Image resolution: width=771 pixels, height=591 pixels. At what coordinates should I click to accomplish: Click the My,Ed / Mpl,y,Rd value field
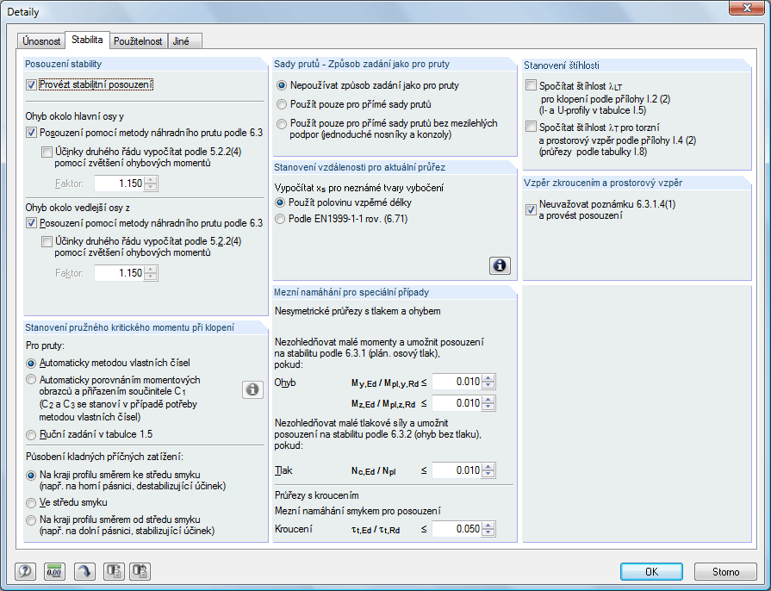tap(457, 382)
